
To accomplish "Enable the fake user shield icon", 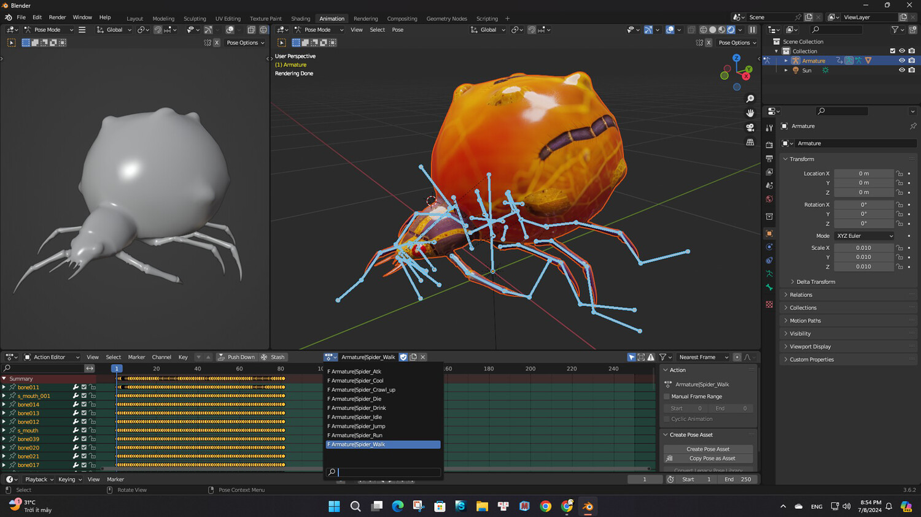I will click(x=403, y=357).
